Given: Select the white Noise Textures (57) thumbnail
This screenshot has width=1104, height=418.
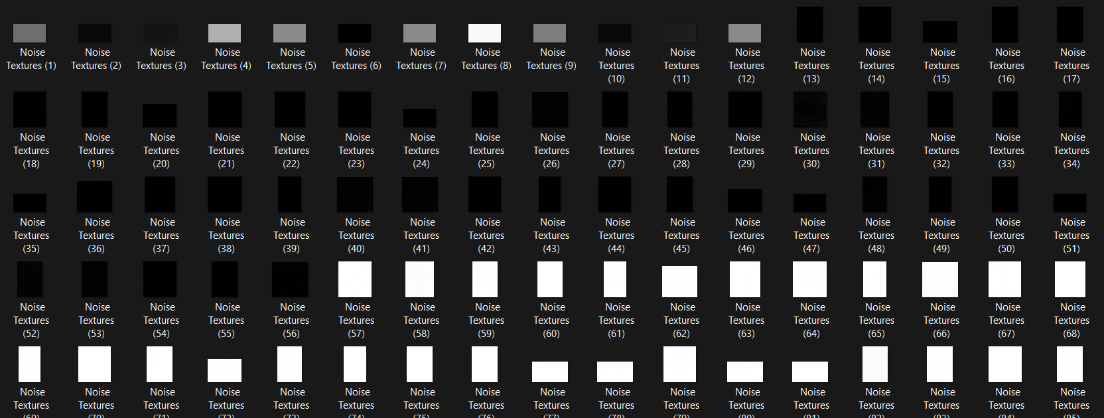Looking at the screenshot, I should pos(355,279).
